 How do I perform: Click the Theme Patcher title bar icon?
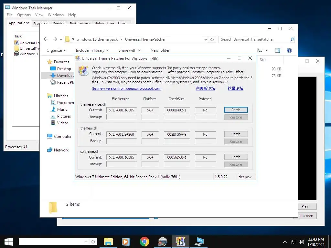click(78, 58)
